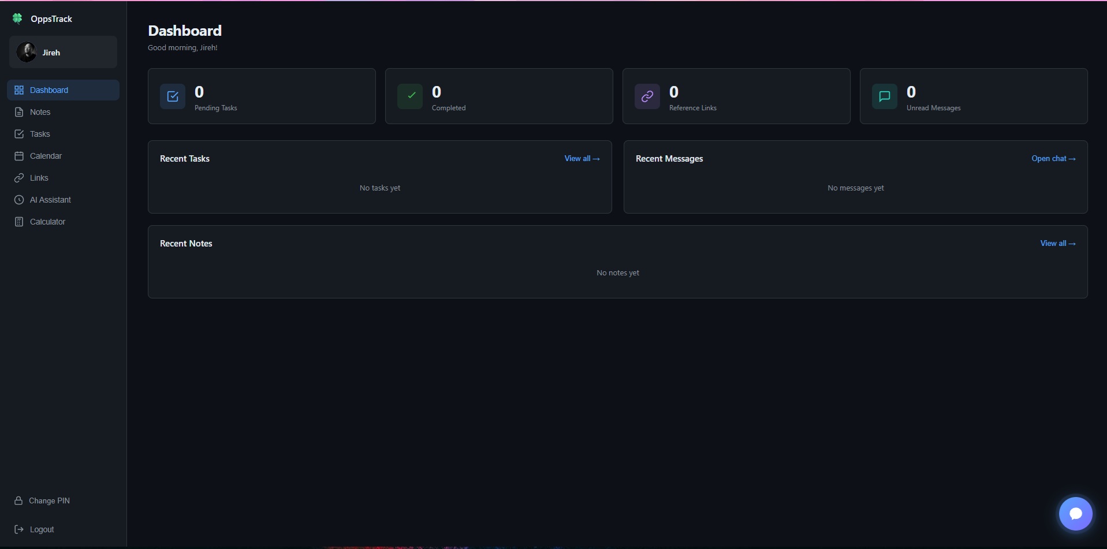Log out of OppsTrack
This screenshot has width=1107, height=549.
[x=40, y=529]
